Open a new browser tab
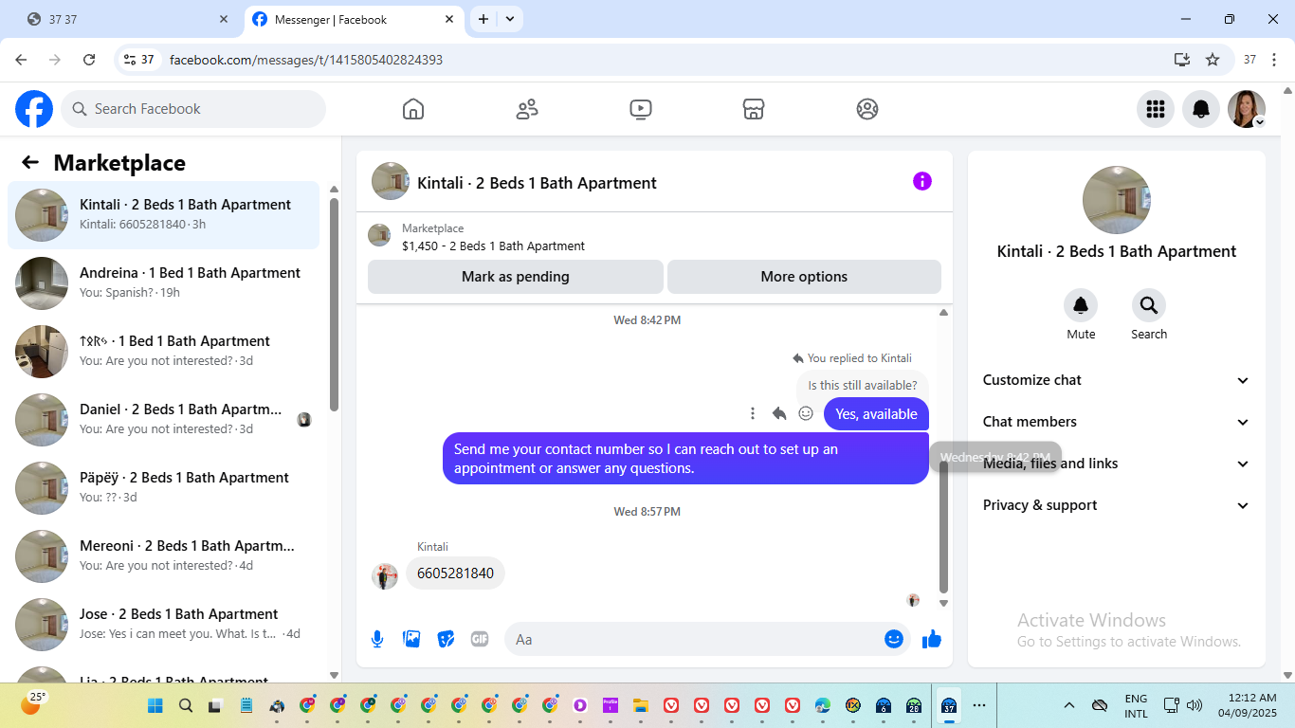The width and height of the screenshot is (1295, 728). 483,19
